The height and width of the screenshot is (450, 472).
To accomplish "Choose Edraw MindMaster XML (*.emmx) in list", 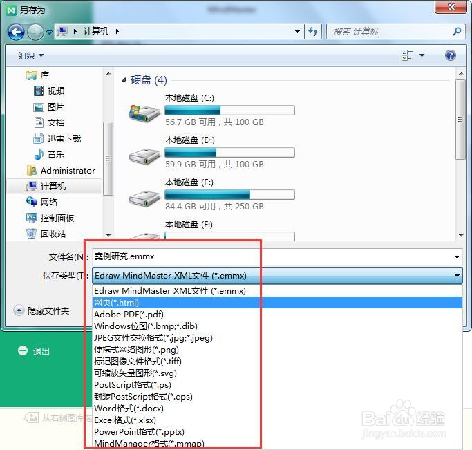I will 277,291.
